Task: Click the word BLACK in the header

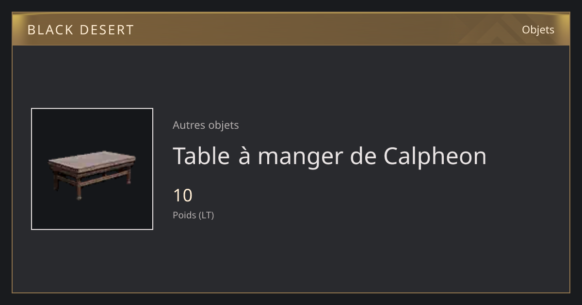Action: coord(49,30)
